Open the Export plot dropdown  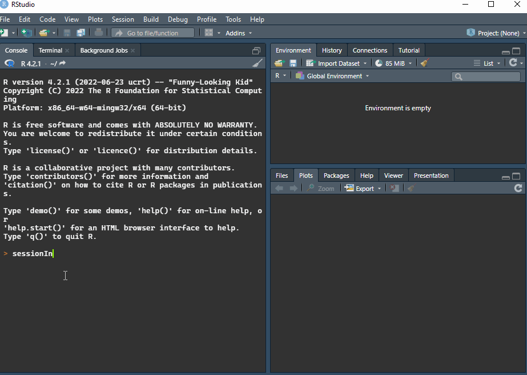(x=363, y=188)
